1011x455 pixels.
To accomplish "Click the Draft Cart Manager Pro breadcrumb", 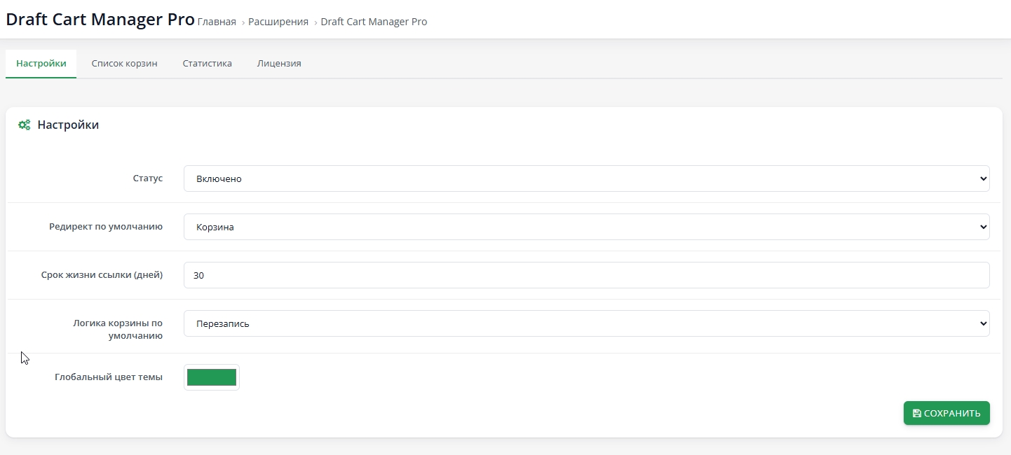I will 374,22.
